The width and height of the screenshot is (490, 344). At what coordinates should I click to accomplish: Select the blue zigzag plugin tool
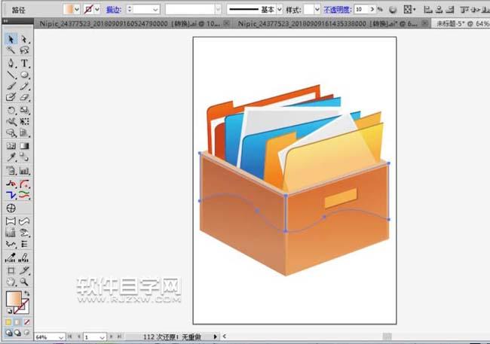coord(11,196)
